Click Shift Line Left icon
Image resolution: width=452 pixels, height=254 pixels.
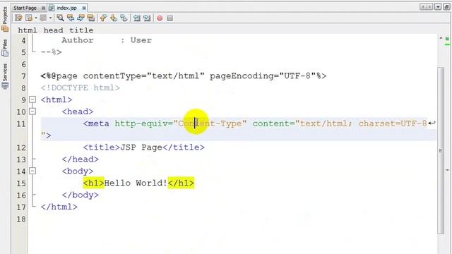click(136, 18)
